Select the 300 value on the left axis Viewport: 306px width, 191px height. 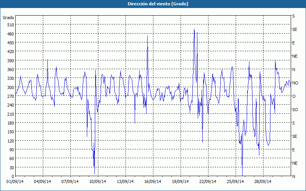pyautogui.click(x=11, y=87)
